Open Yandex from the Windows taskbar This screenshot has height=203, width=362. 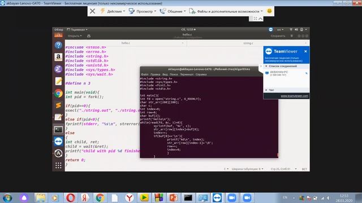point(85,198)
